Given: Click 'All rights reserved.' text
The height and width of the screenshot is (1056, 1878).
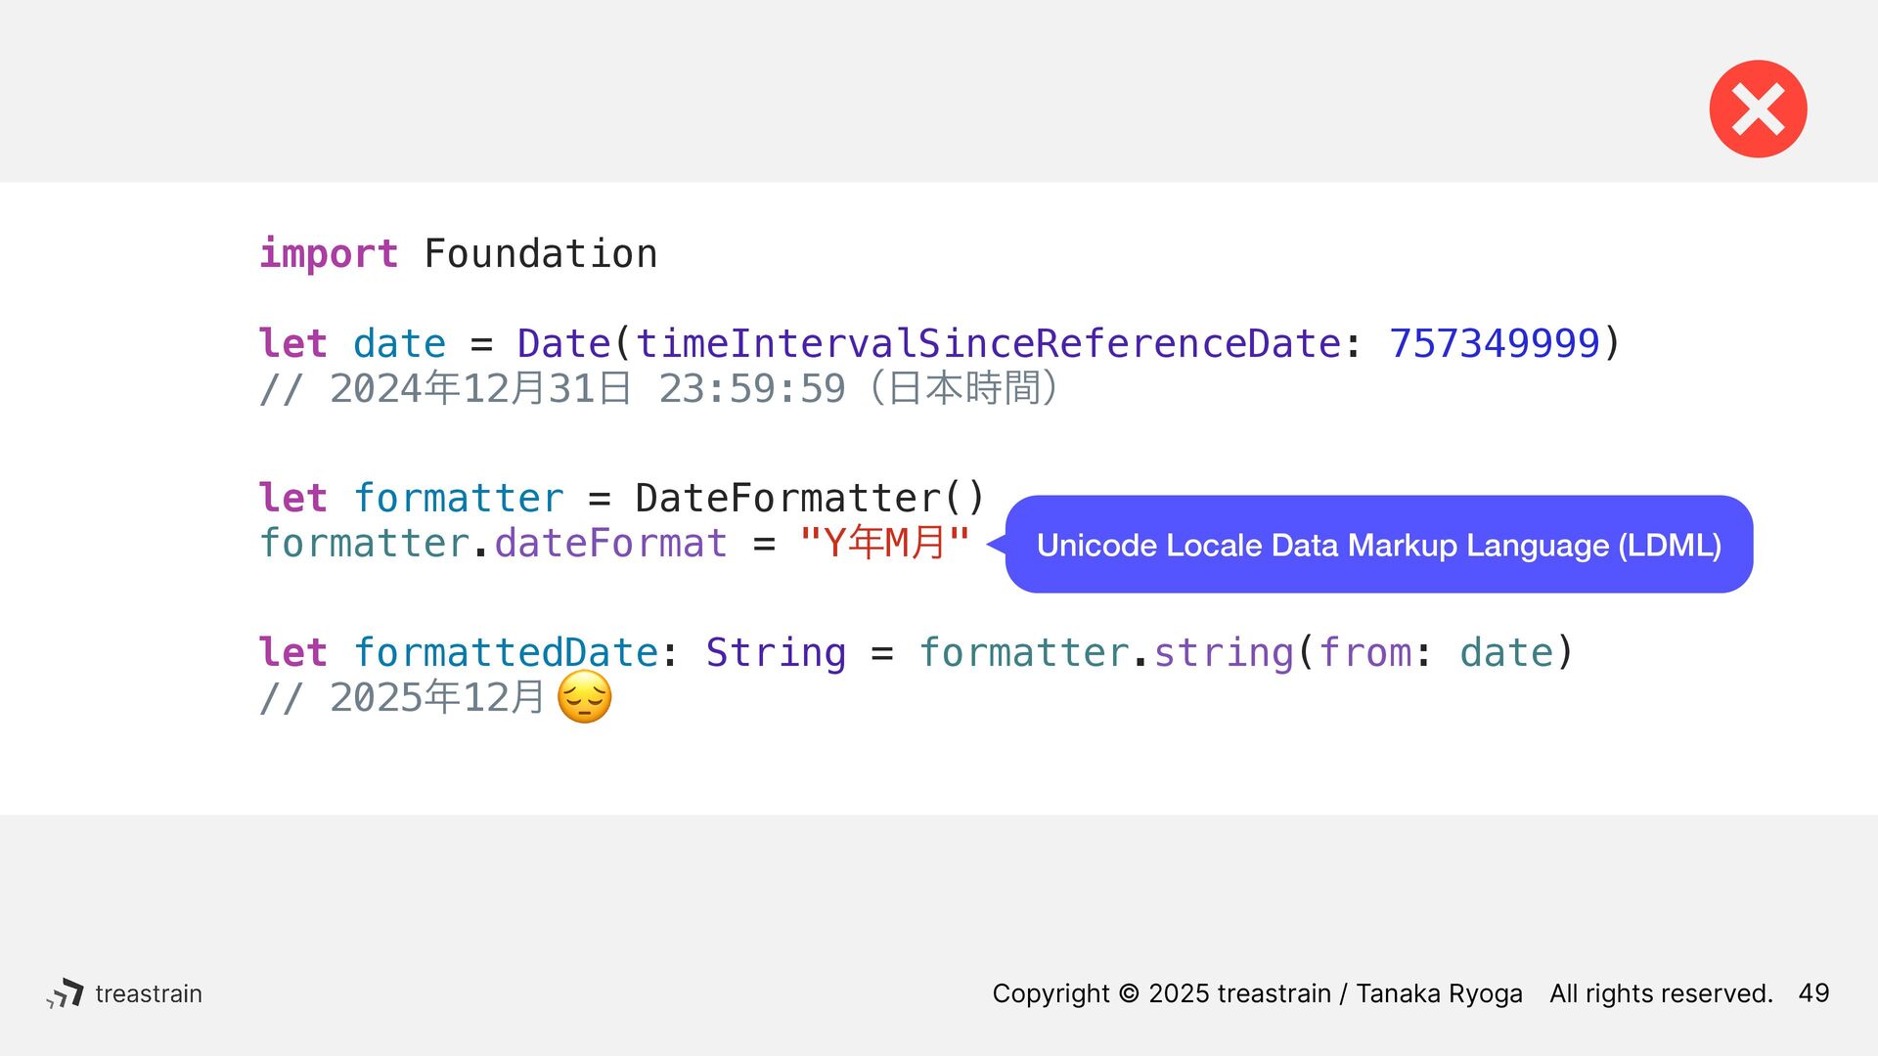Looking at the screenshot, I should (x=1661, y=993).
